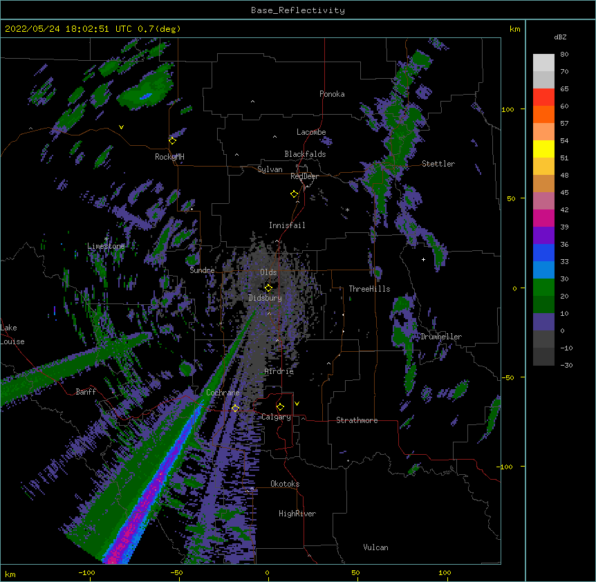
Task: Click the 45 value on the dBZ legend
Action: point(564,193)
